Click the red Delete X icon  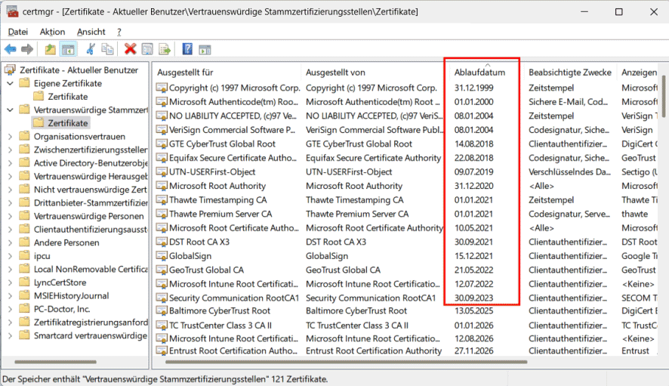click(130, 49)
